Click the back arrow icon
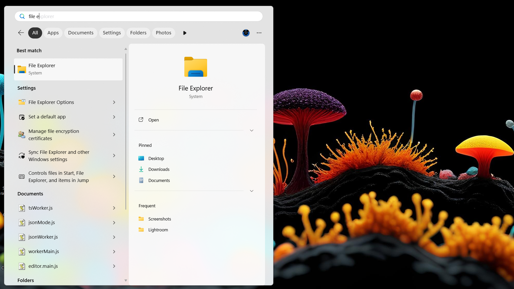 pos(21,33)
